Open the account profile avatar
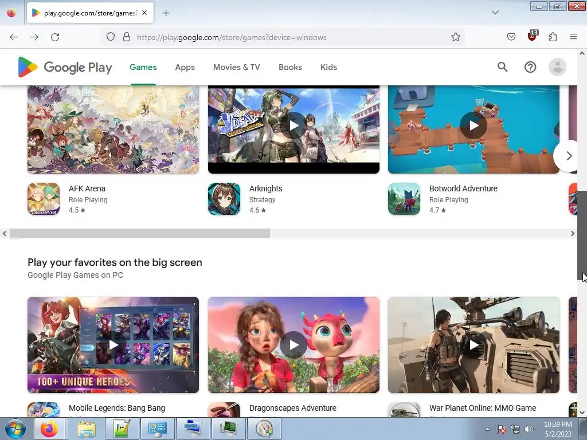Viewport: 587px width, 440px height. (557, 68)
